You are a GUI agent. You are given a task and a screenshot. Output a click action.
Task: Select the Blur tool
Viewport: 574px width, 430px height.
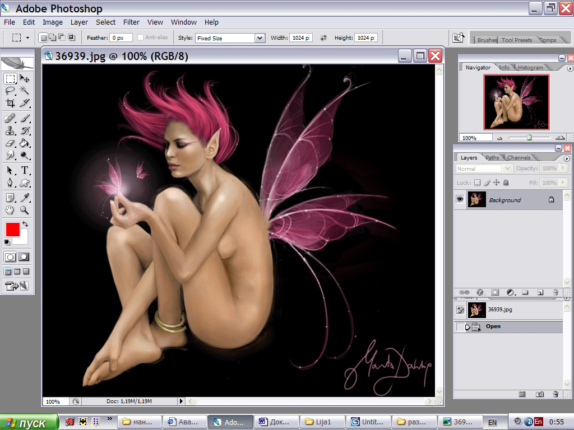pyautogui.click(x=10, y=156)
